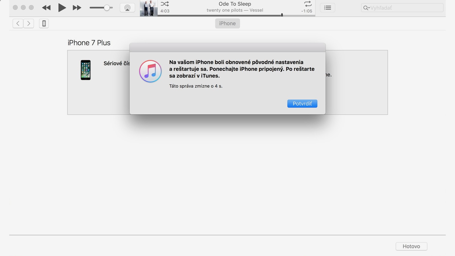
Task: Click the volume slider knob
Action: pos(107,8)
